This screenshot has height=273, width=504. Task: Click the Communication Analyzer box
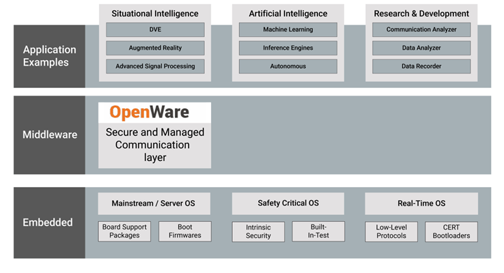tap(421, 30)
